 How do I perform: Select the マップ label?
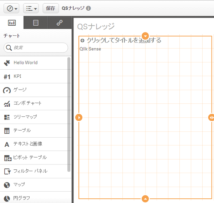pyautogui.click(x=19, y=184)
